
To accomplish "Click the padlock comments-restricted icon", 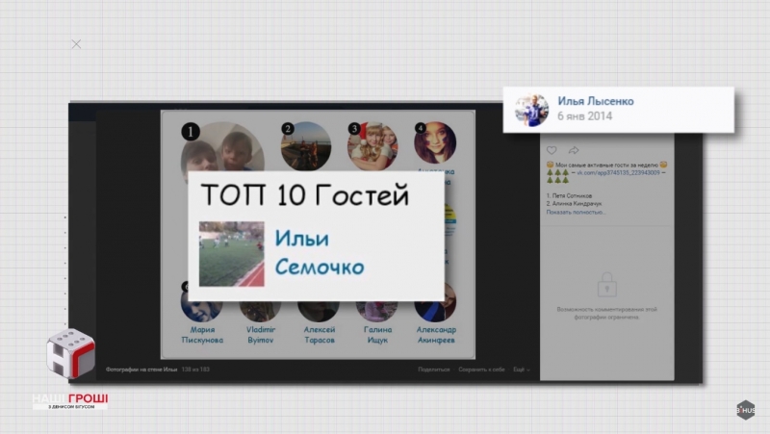I will [606, 285].
